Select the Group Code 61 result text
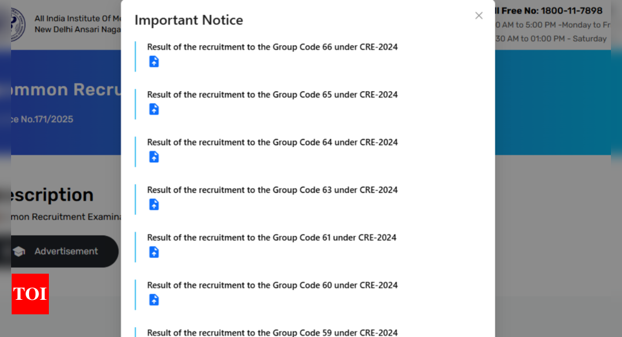The width and height of the screenshot is (622, 337). tap(272, 238)
